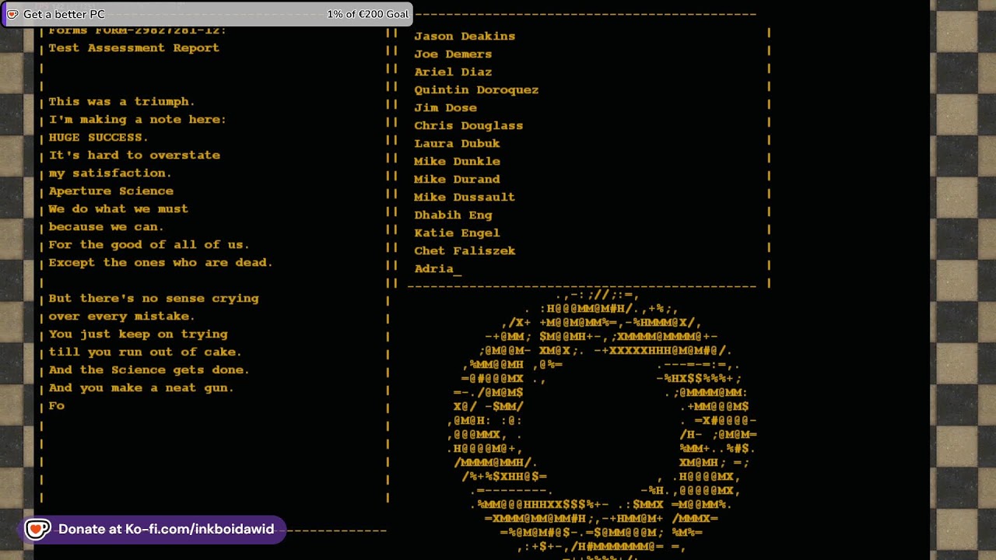Click the credit name 'Chet Faliszek'
Image resolution: width=996 pixels, height=560 pixels.
coord(465,251)
